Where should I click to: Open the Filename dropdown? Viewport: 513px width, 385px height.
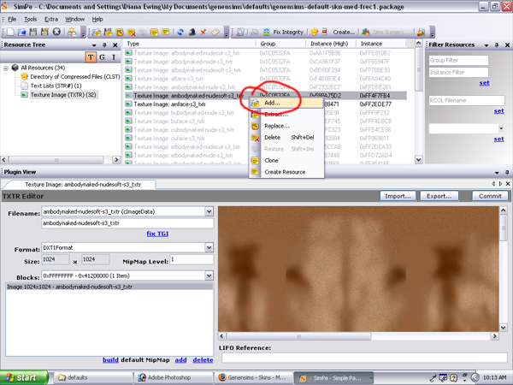pos(209,212)
